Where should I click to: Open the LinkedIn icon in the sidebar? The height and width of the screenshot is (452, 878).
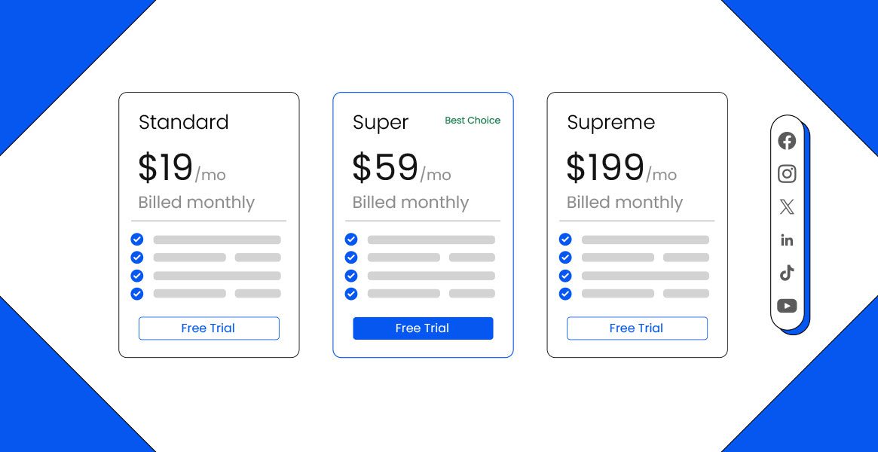pos(787,240)
